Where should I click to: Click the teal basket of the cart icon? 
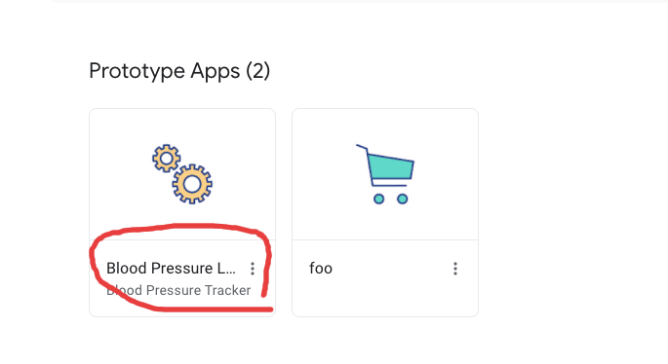[391, 166]
